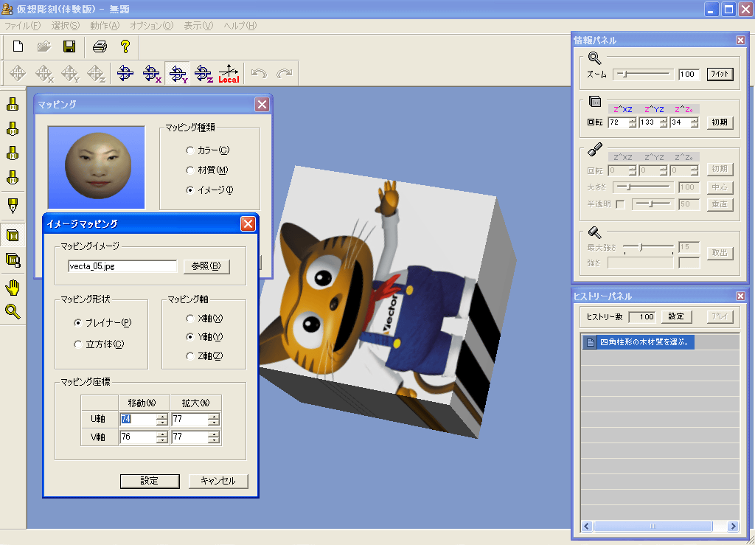Image resolution: width=755 pixels, height=545 pixels.
Task: Select the mapping with magnifier icon in sidebar
Action: click(x=13, y=260)
